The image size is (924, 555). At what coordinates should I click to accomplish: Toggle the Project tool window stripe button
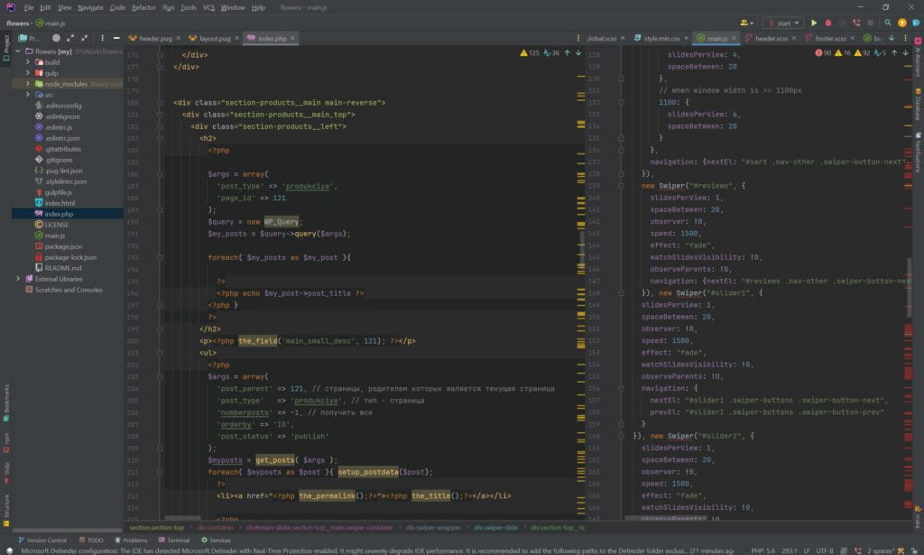pos(5,47)
